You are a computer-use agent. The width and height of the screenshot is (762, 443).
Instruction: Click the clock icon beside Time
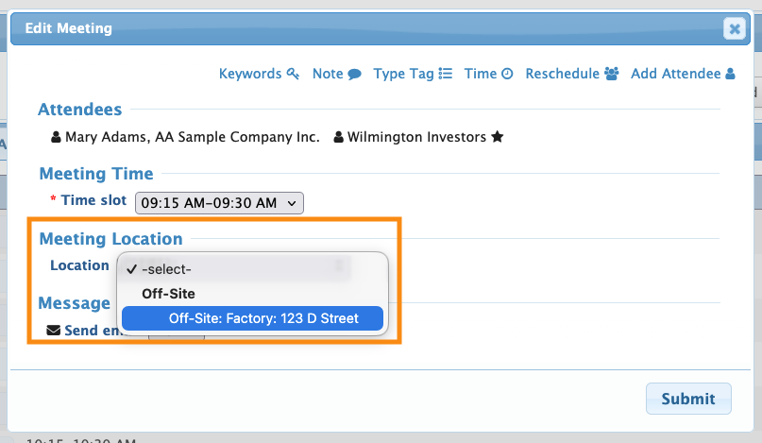coord(507,74)
